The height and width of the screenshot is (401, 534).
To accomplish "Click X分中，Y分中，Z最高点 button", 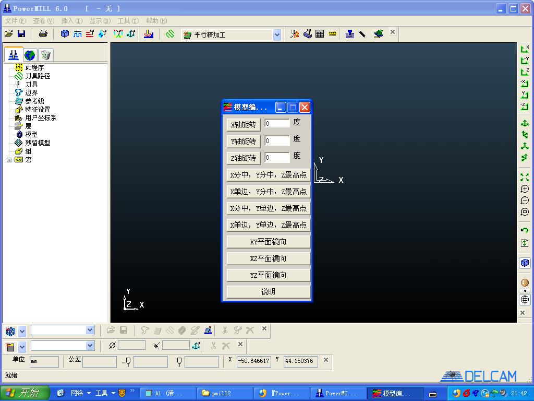I will coord(269,175).
